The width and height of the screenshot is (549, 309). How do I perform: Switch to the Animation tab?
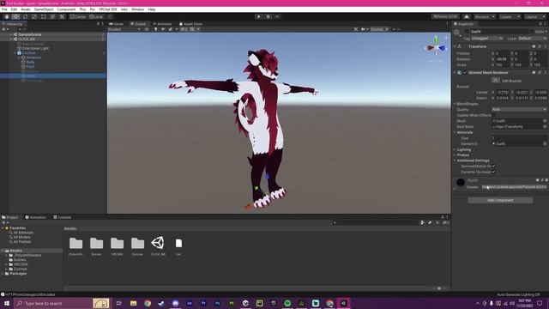(36, 217)
